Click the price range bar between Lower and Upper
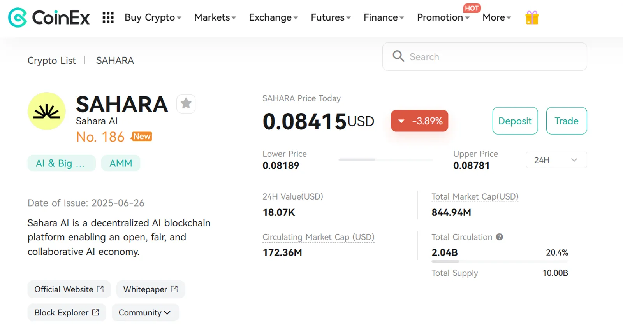 [385, 160]
